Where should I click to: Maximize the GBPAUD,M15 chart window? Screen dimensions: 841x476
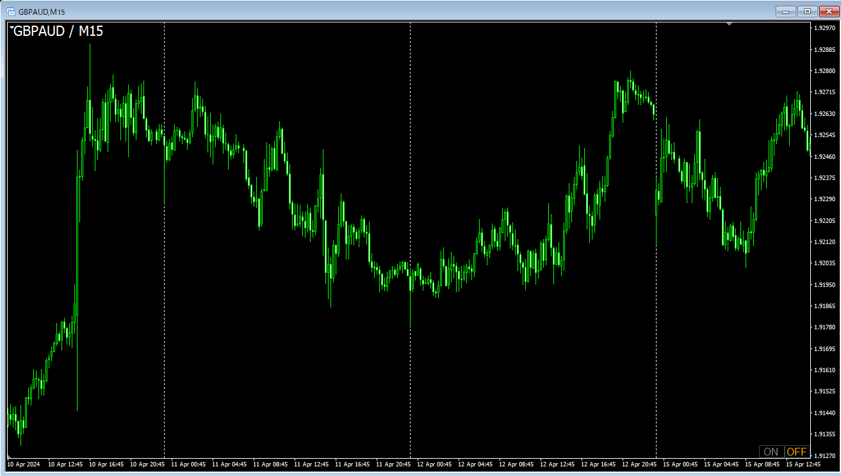[806, 11]
